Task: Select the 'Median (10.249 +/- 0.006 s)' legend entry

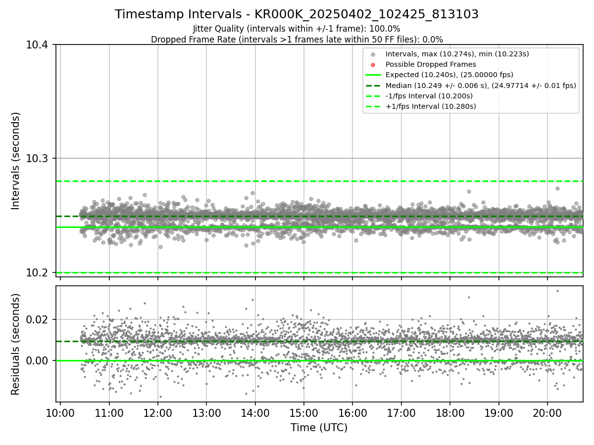Action: point(481,86)
